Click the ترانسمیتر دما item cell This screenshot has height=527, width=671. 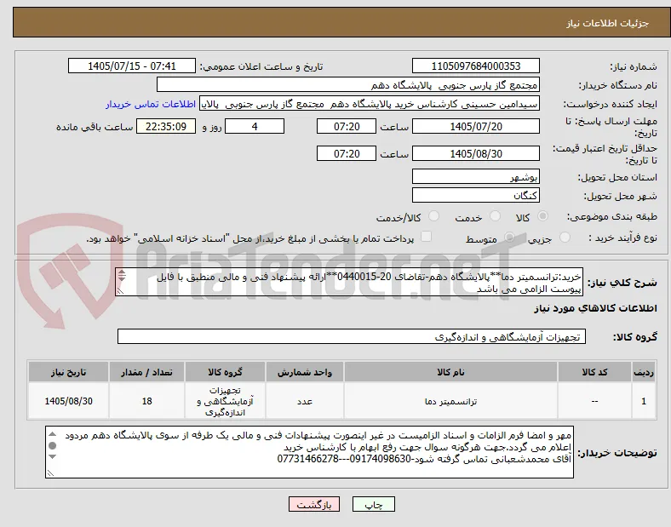coord(450,401)
